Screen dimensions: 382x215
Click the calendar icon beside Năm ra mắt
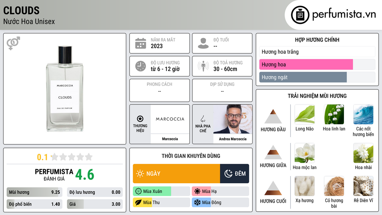coord(141,43)
